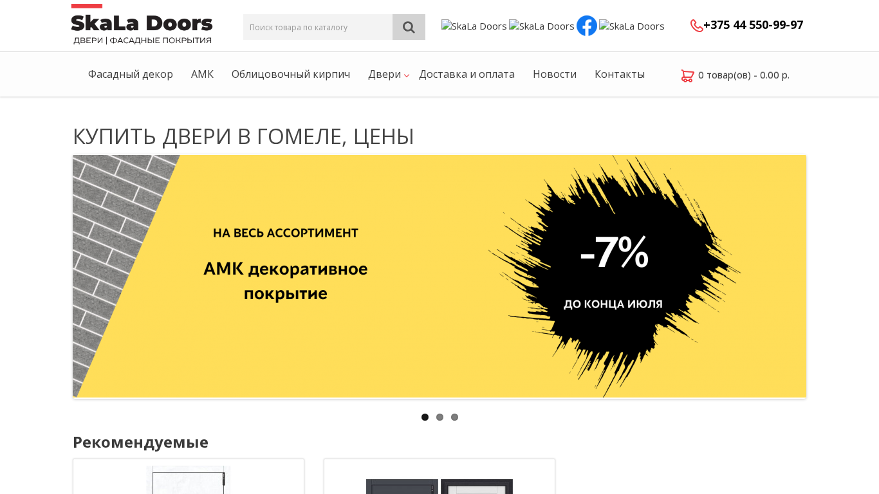The image size is (879, 494).
Task: Click the first broken SkaLa Doors social image
Action: [x=474, y=26]
